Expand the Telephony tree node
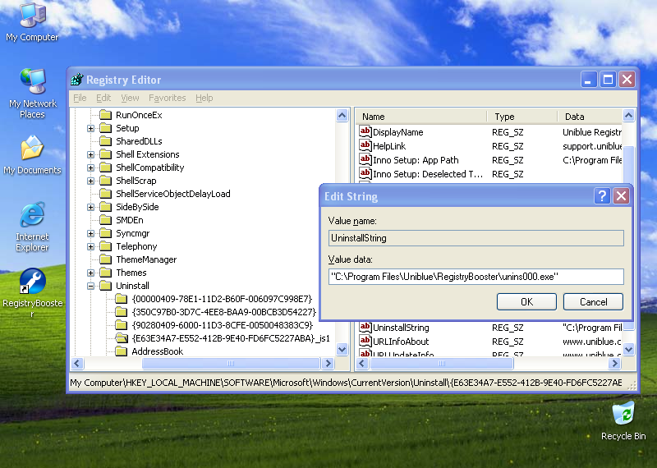657x468 pixels. point(90,246)
